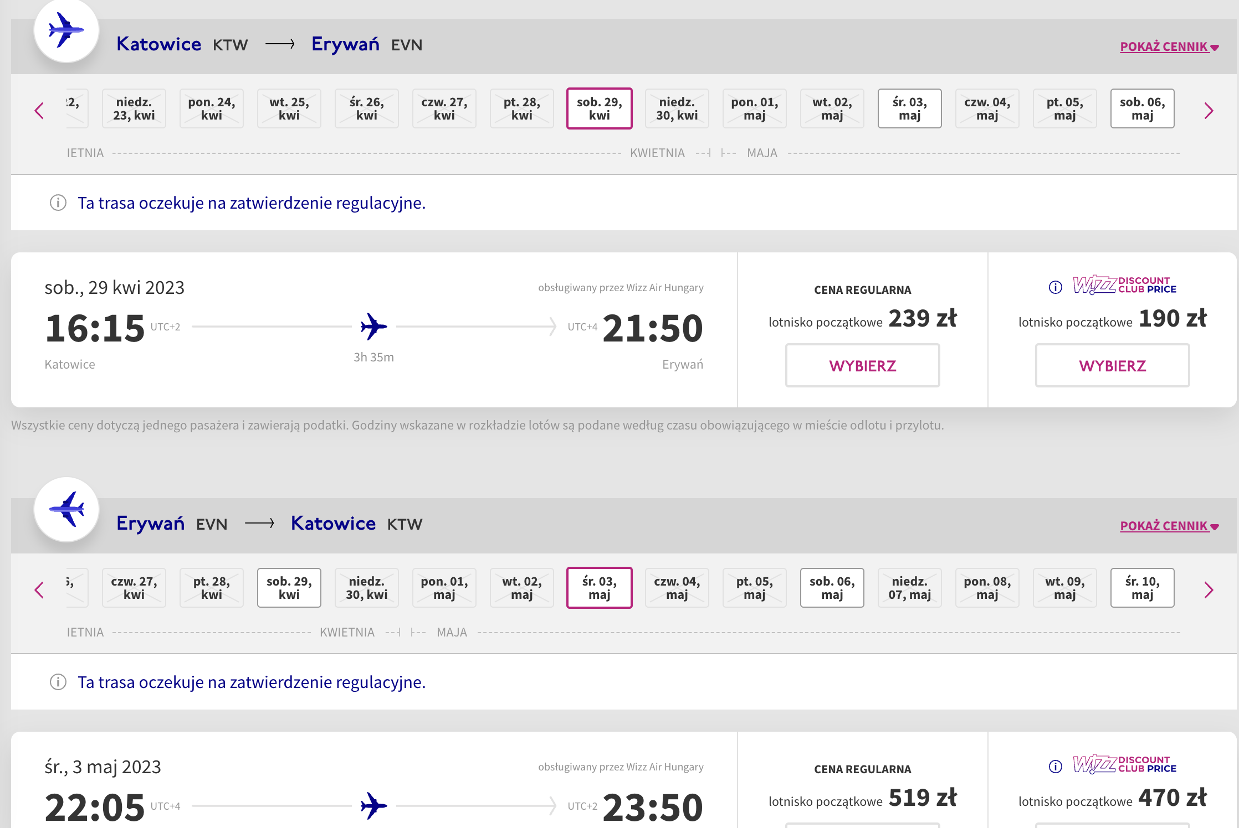Select return date pon. 08, maj
Viewport: 1239px width, 828px height.
(987, 588)
